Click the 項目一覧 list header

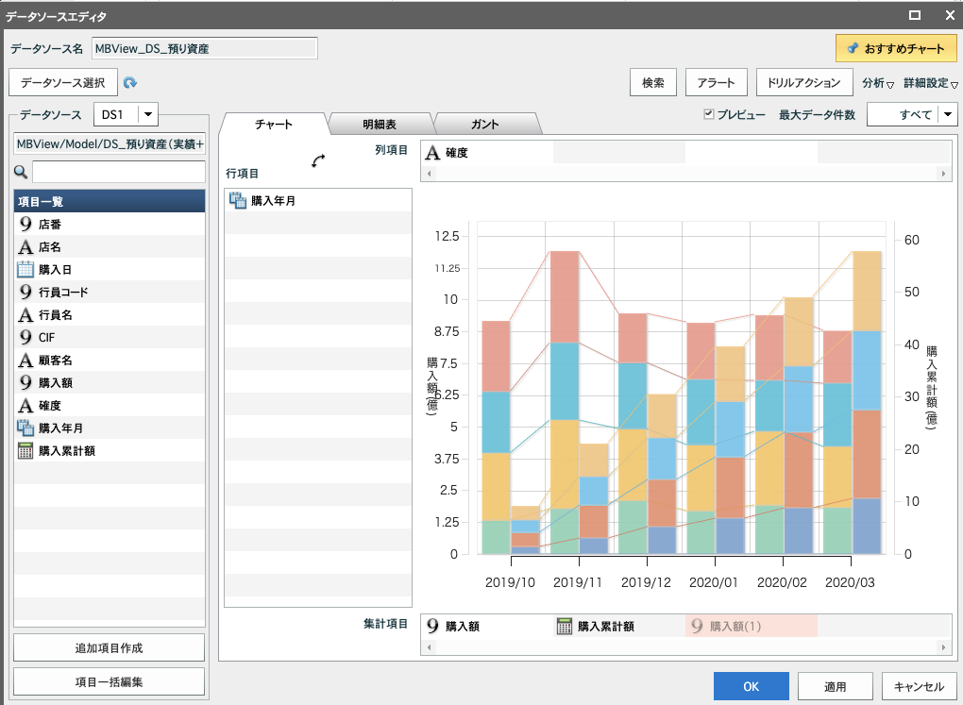(110, 201)
